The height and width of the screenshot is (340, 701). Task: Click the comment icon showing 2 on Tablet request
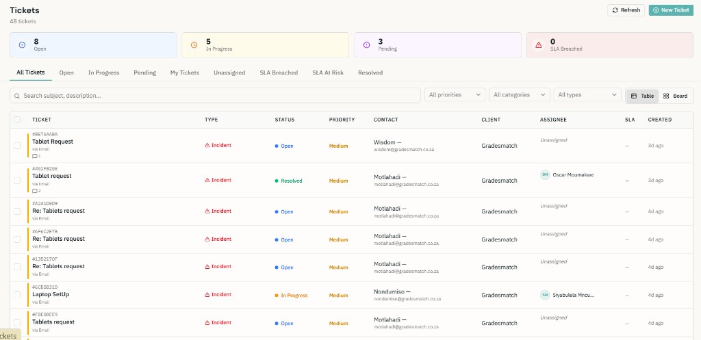pyautogui.click(x=35, y=191)
